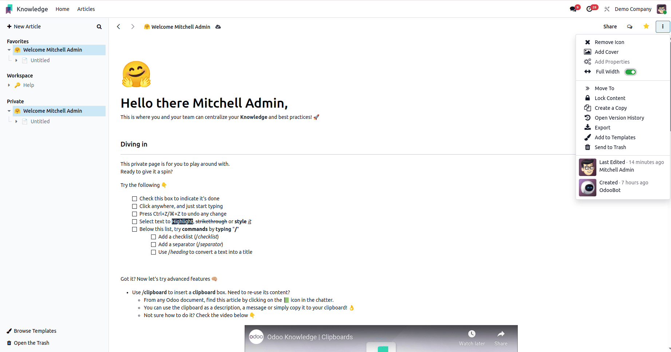
Task: Open Welcome Mitchell Admin under Favorites
Action: click(52, 50)
